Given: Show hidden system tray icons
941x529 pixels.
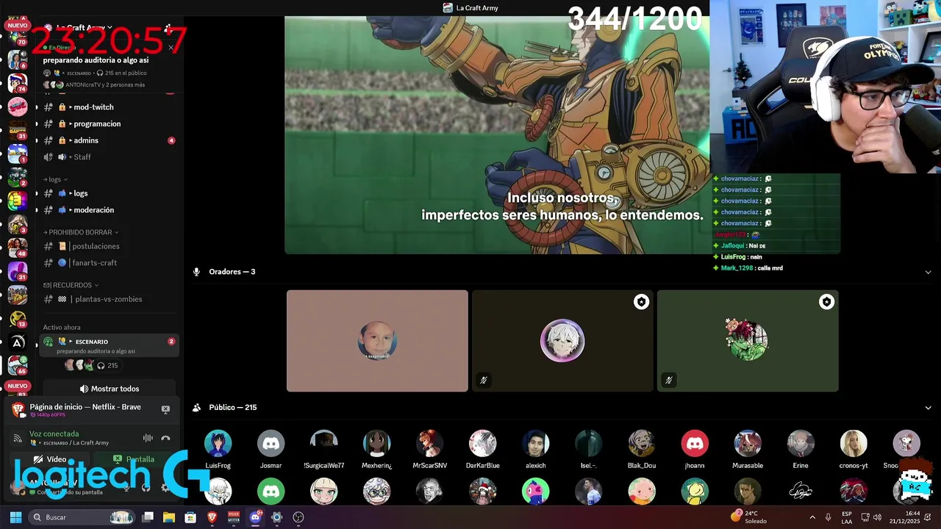Looking at the screenshot, I should tap(812, 517).
